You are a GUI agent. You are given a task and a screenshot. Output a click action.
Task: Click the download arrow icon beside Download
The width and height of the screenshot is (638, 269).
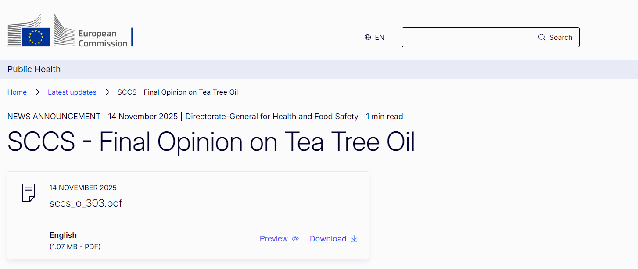coord(354,239)
